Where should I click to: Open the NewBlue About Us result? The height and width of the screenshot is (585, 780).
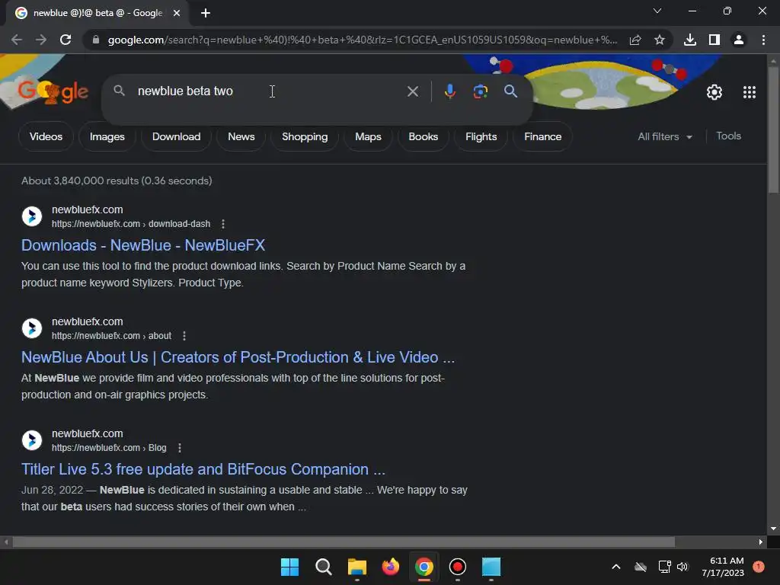tap(238, 357)
